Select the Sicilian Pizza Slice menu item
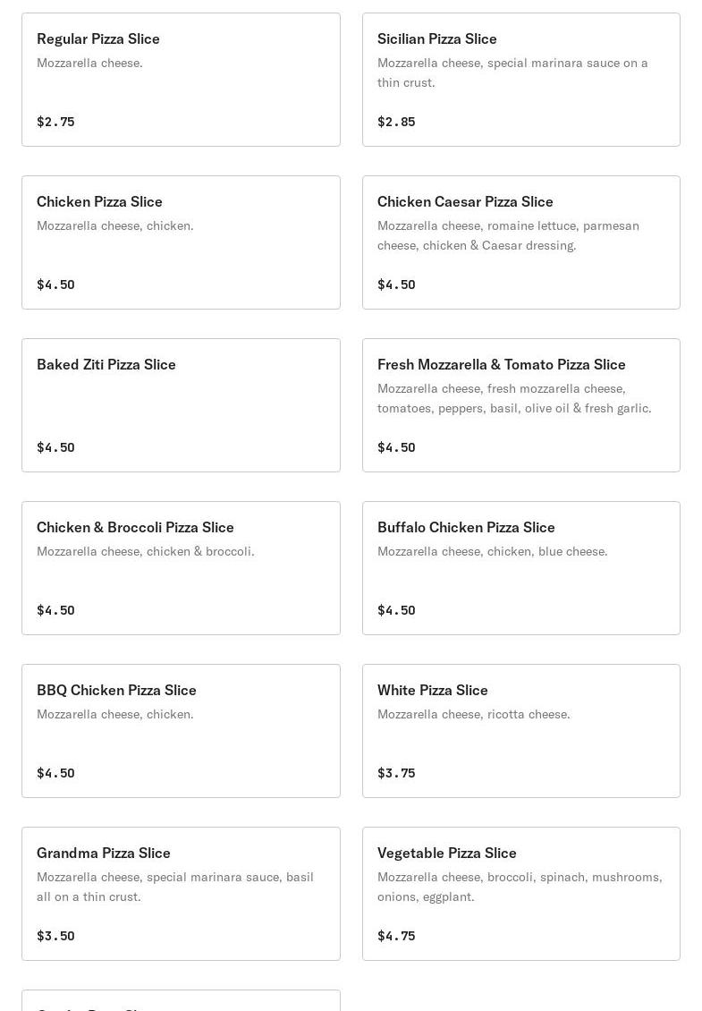 (520, 80)
